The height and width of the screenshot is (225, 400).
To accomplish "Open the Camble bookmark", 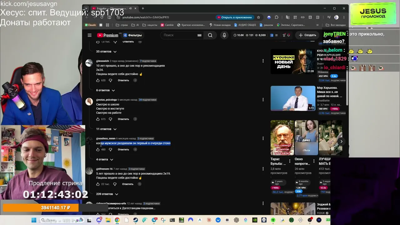I will (x=167, y=25).
